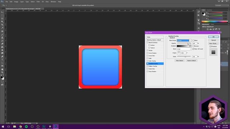Open the Layer menu
Image resolution: width=230 pixels, height=129 pixels.
pyautogui.click(x=22, y=2)
